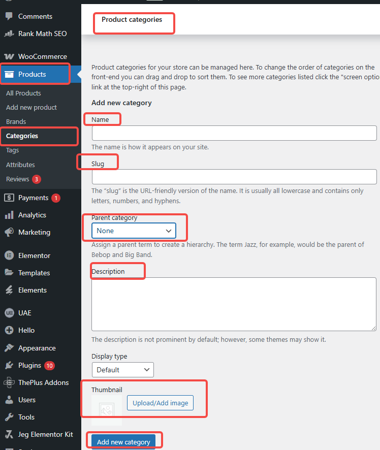Focus the category Name input field
Image resolution: width=380 pixels, height=450 pixels.
[234, 133]
